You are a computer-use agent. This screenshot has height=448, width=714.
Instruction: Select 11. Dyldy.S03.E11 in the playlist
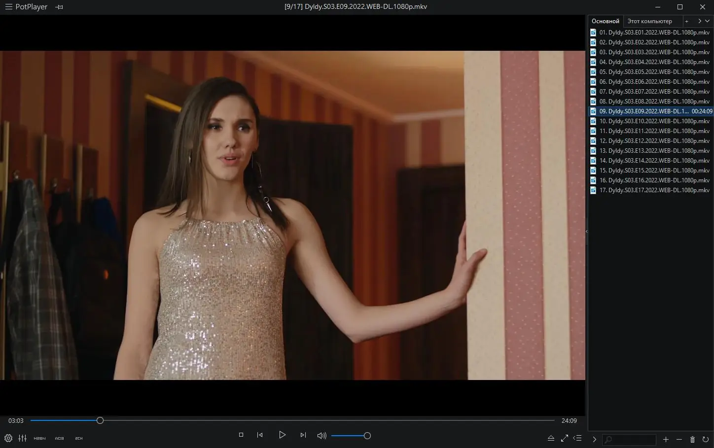point(651,131)
